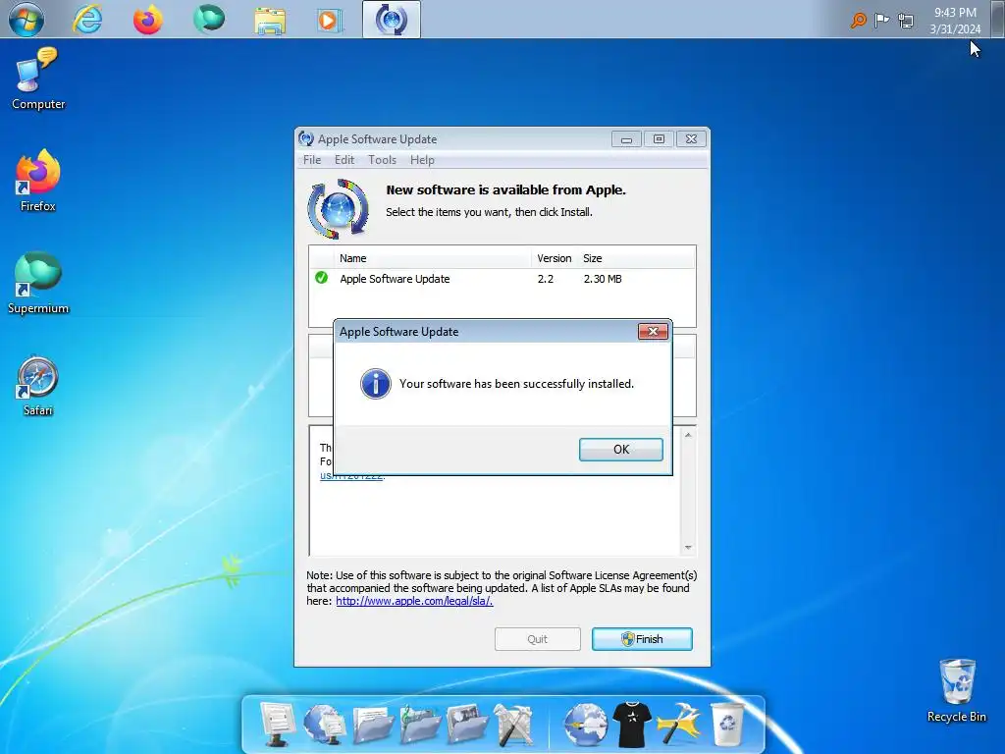Close the Apple Software Update main window

click(692, 139)
